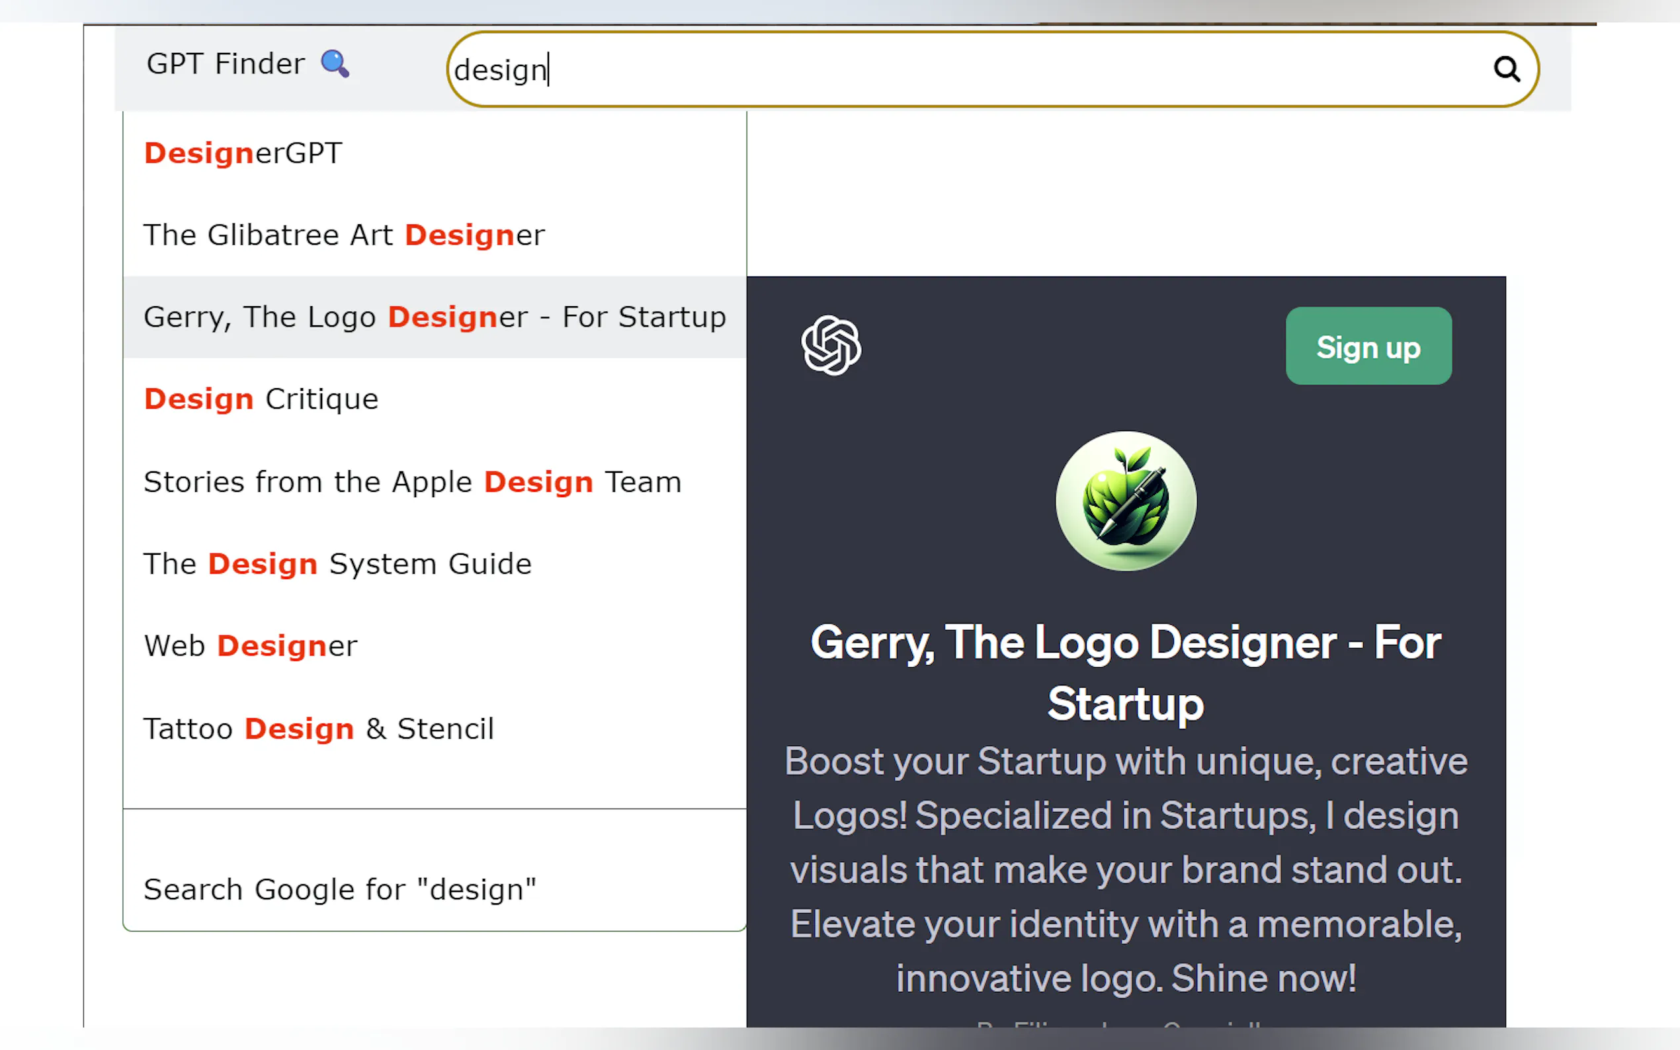
Task: Pick the "Design Critique" suggestion
Action: pyautogui.click(x=435, y=399)
